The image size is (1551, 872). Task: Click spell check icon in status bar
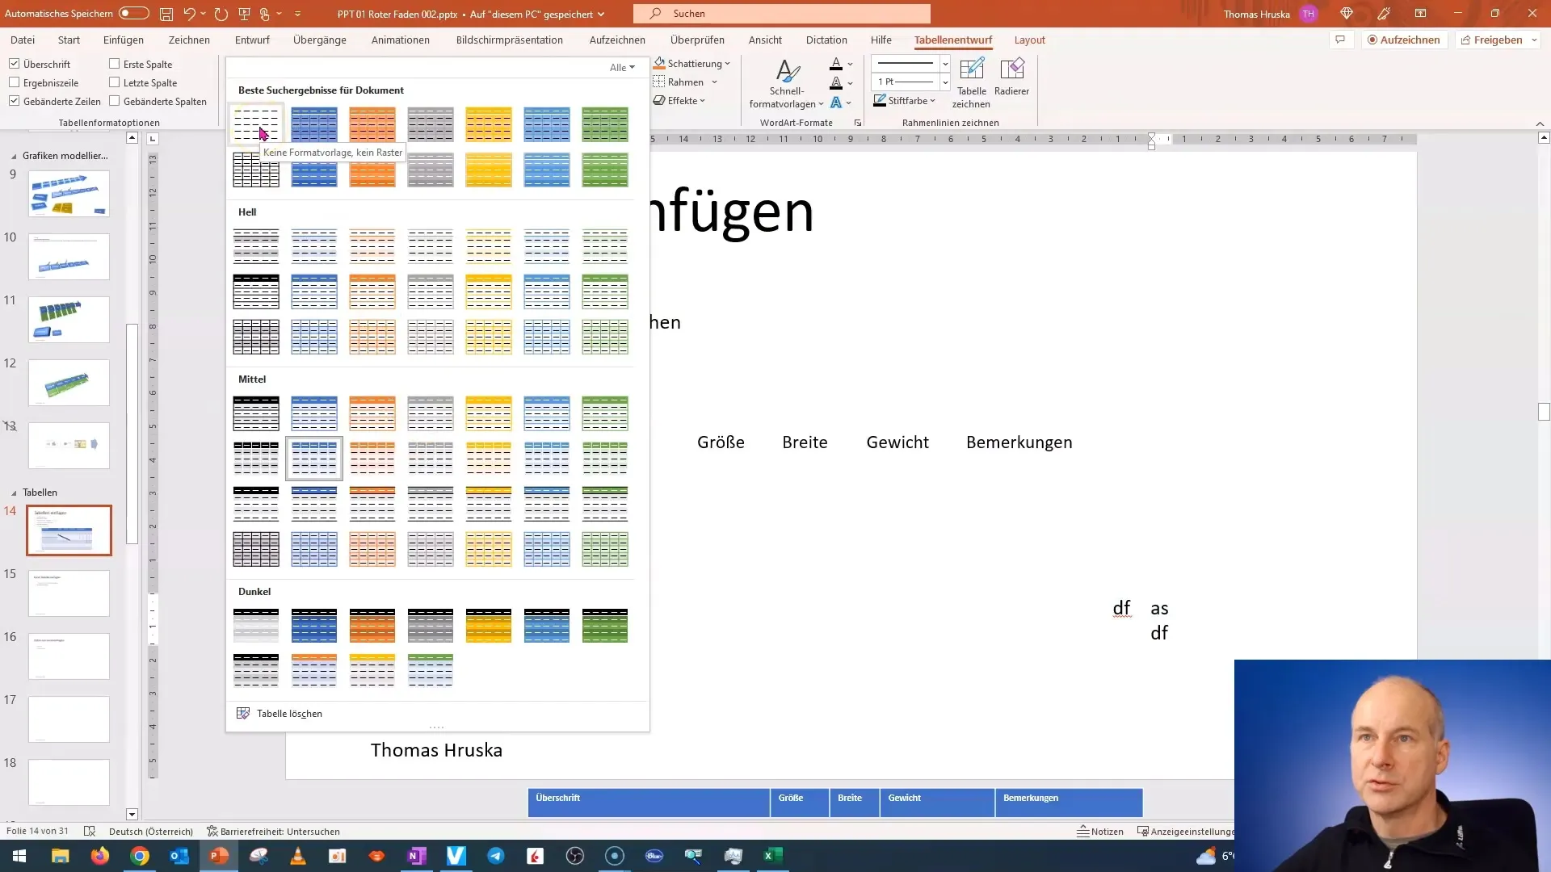[90, 831]
